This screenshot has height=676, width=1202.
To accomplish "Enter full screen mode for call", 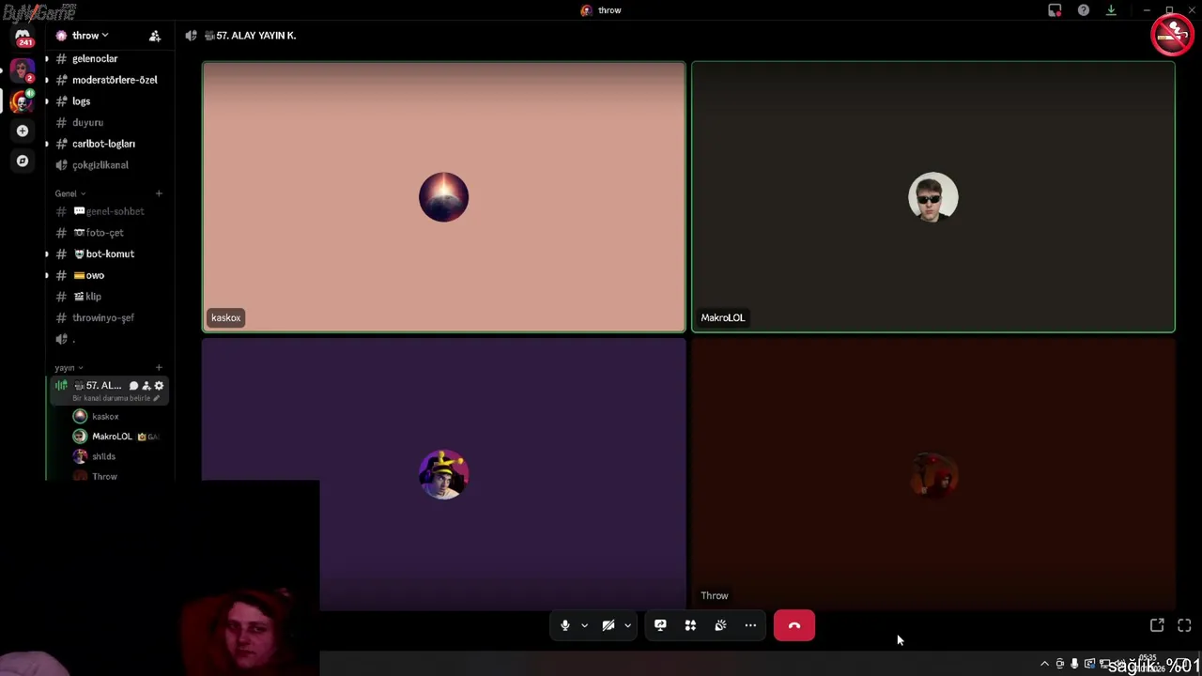I will pos(1184,625).
